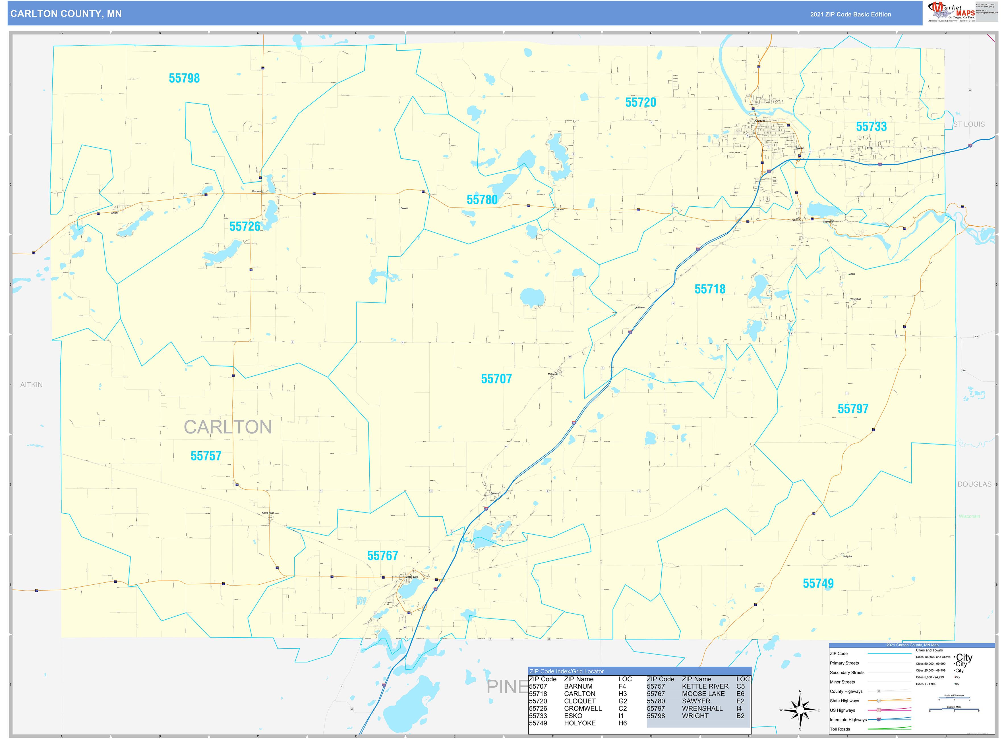Click the Scale in Kilometers bar
This screenshot has width=1004, height=739.
pyautogui.click(x=954, y=698)
